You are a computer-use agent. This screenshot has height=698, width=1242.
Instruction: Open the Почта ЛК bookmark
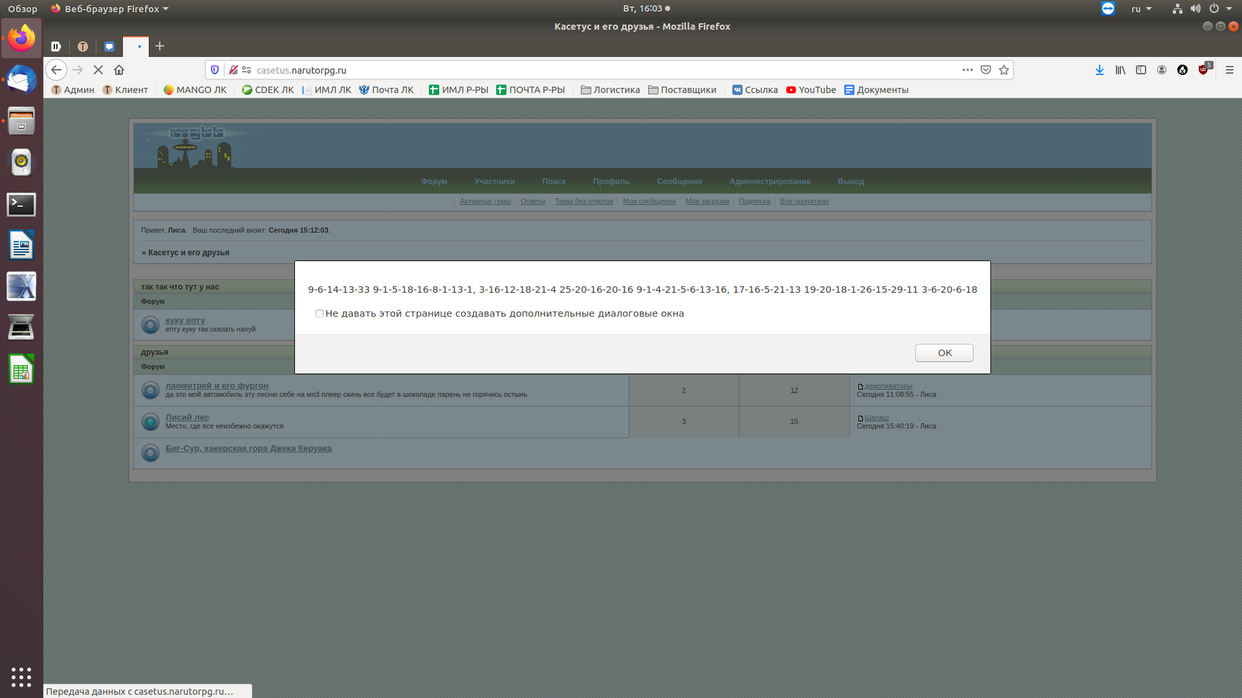[386, 90]
